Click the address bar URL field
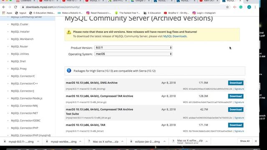 click(123, 7)
